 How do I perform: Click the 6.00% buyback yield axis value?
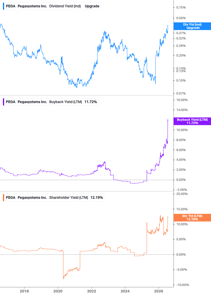click(181, 150)
